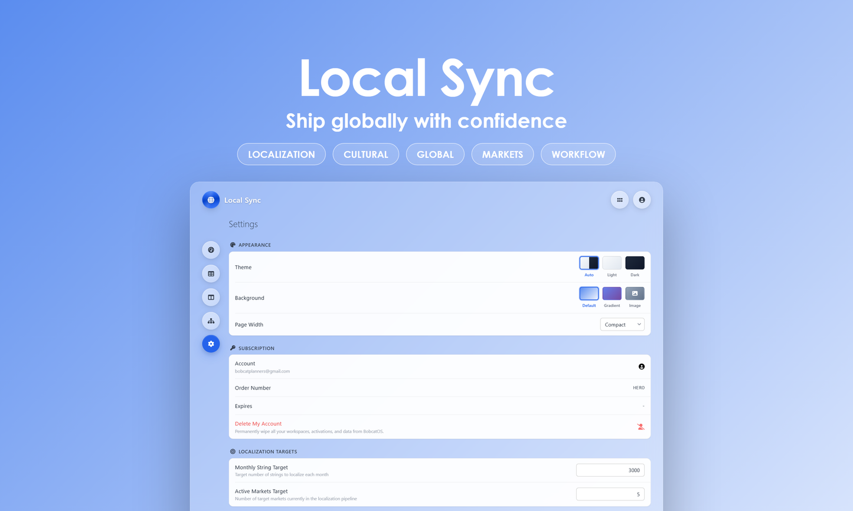Click the Settings page heading

(243, 224)
